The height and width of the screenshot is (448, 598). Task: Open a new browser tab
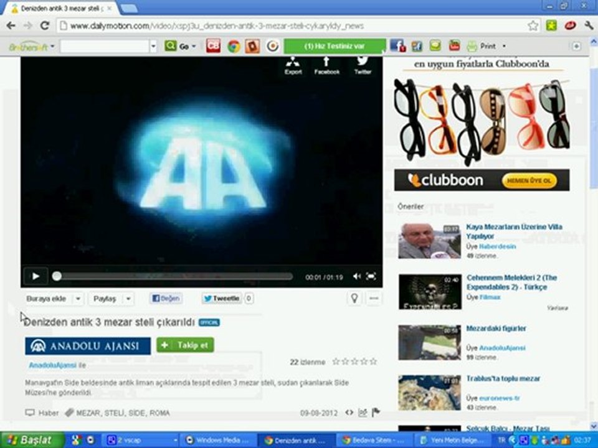128,8
